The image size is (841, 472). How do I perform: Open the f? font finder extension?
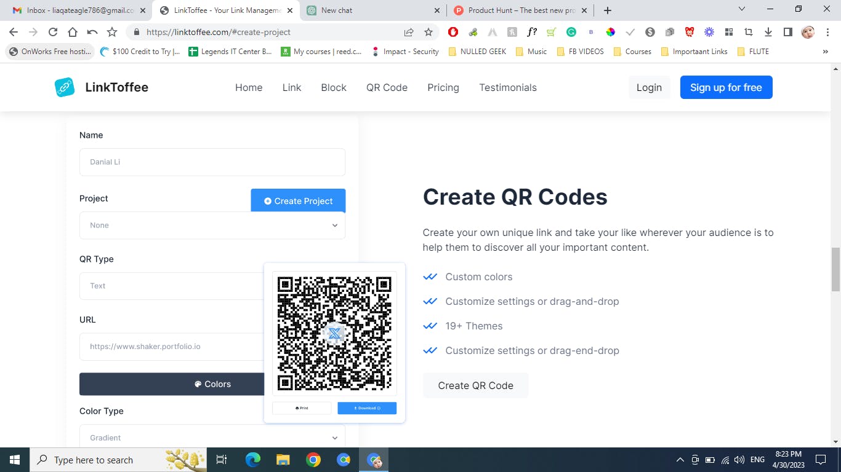pos(532,32)
